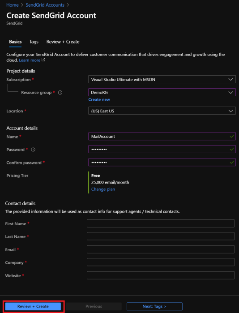Open the Location dropdown showing East US
239x313 pixels.
click(x=162, y=111)
